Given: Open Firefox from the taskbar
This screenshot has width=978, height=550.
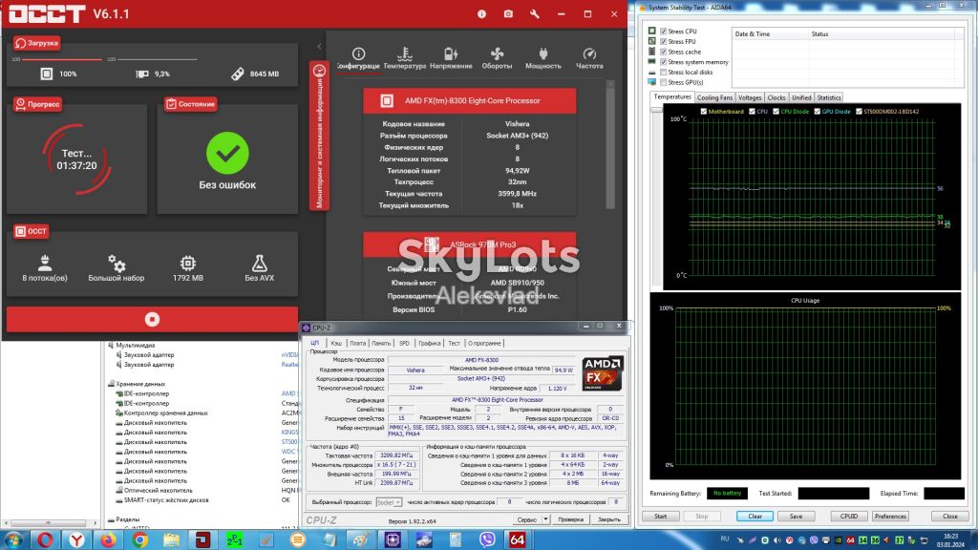Looking at the screenshot, I should 108,539.
